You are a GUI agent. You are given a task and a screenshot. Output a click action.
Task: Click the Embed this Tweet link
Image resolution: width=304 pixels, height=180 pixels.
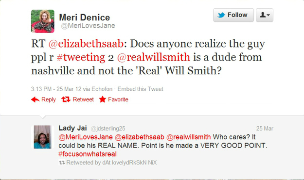tap(141, 89)
